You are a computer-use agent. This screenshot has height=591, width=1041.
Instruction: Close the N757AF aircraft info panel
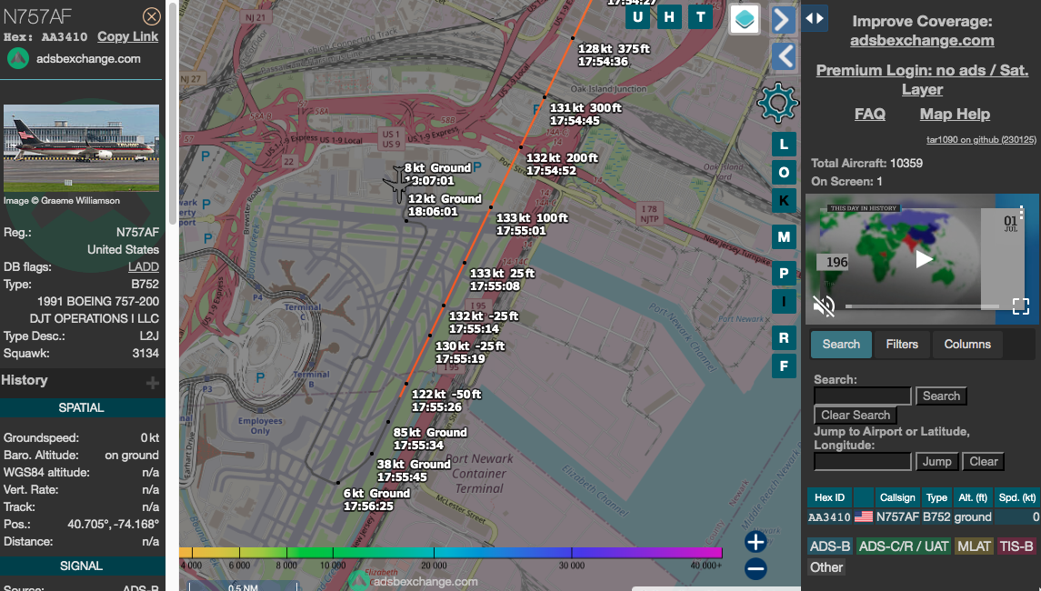151,16
